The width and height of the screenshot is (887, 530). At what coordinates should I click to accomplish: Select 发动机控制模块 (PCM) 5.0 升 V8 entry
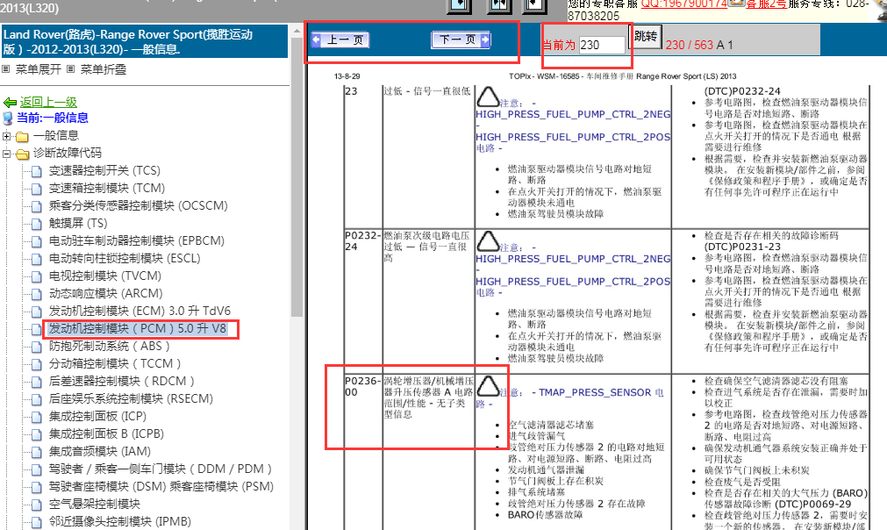138,329
